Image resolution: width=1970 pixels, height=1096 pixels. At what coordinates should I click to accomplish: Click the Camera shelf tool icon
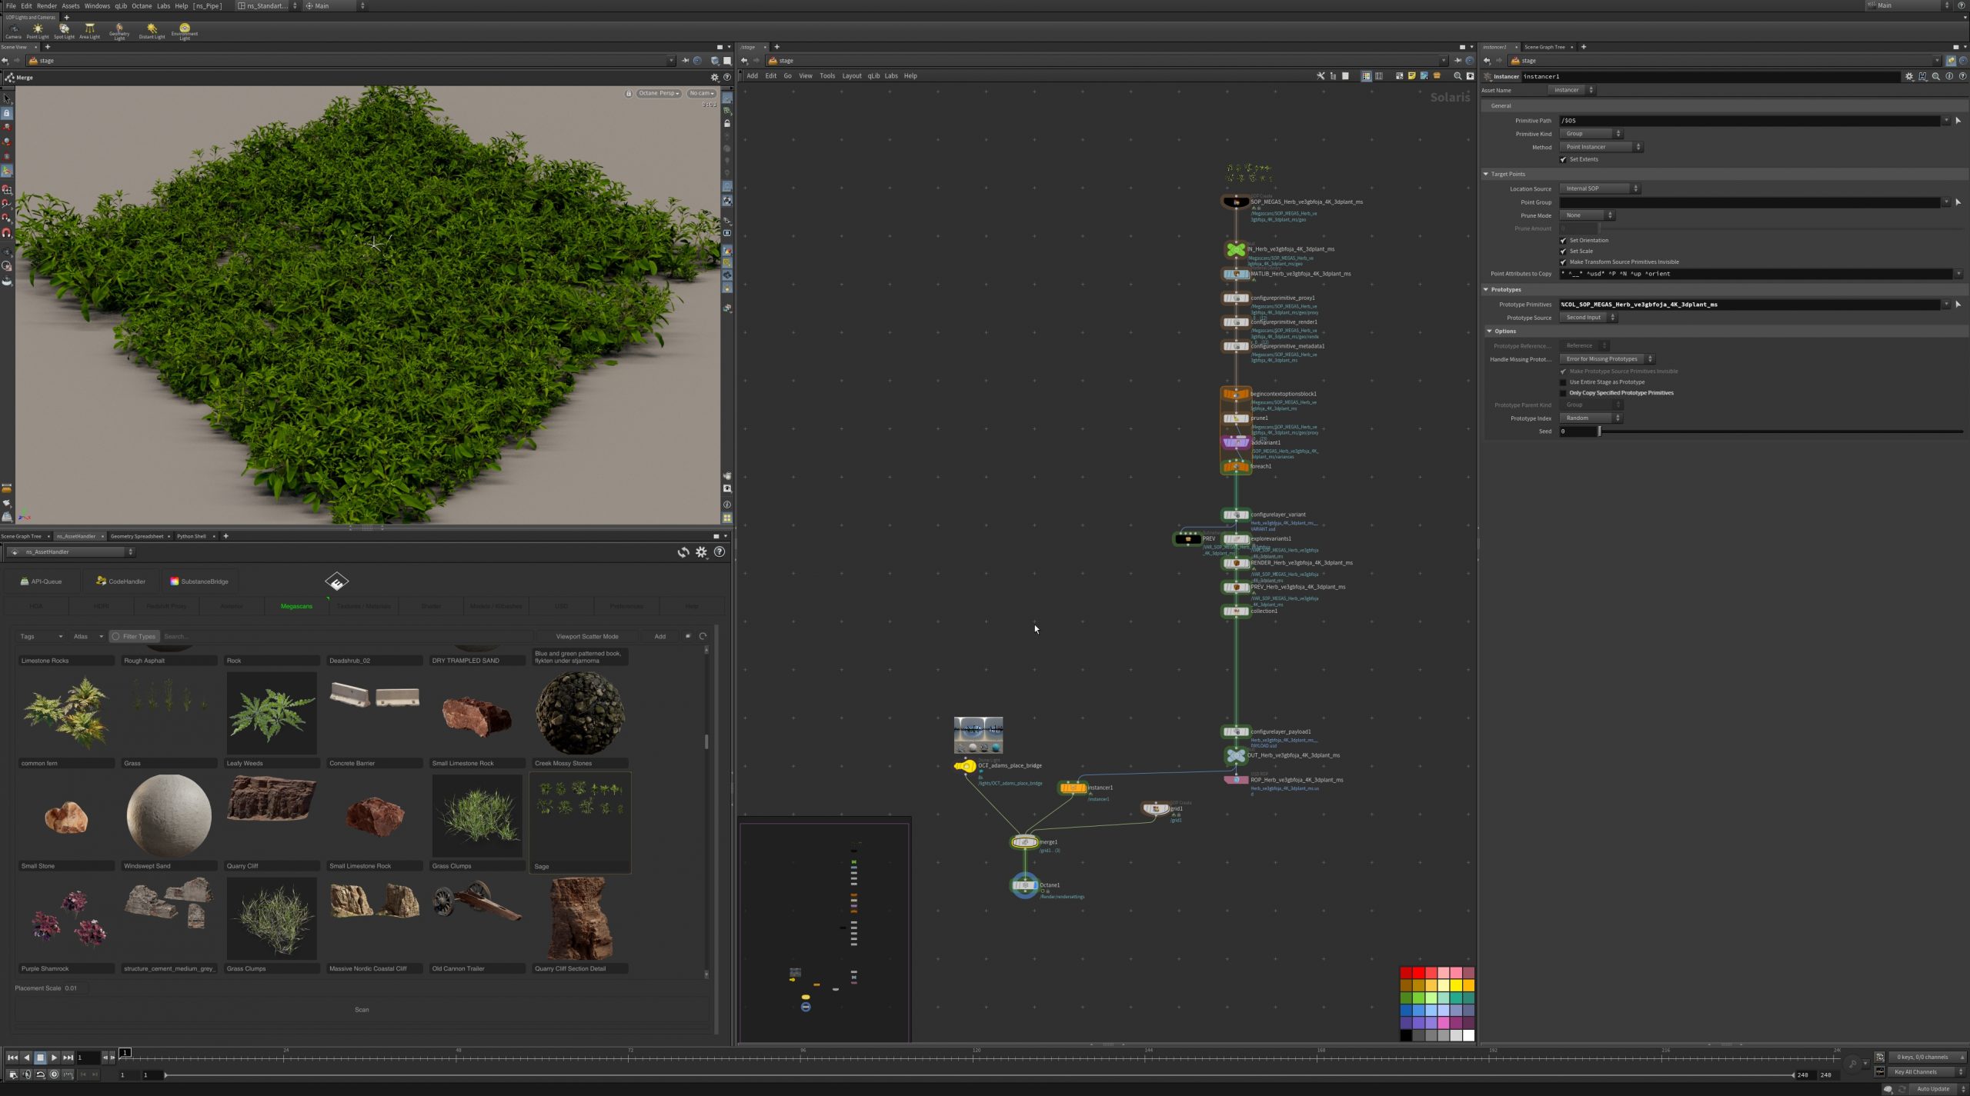pos(13,30)
